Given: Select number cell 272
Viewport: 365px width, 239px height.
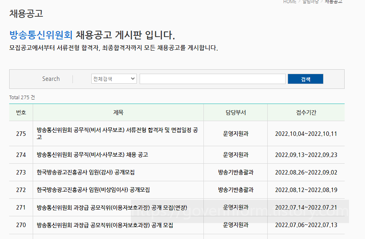Looking at the screenshot, I should pyautogui.click(x=21, y=190).
